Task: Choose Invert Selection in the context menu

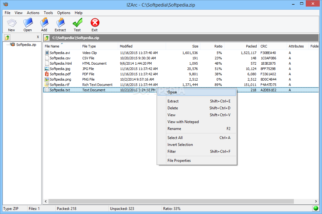Action: point(197,144)
